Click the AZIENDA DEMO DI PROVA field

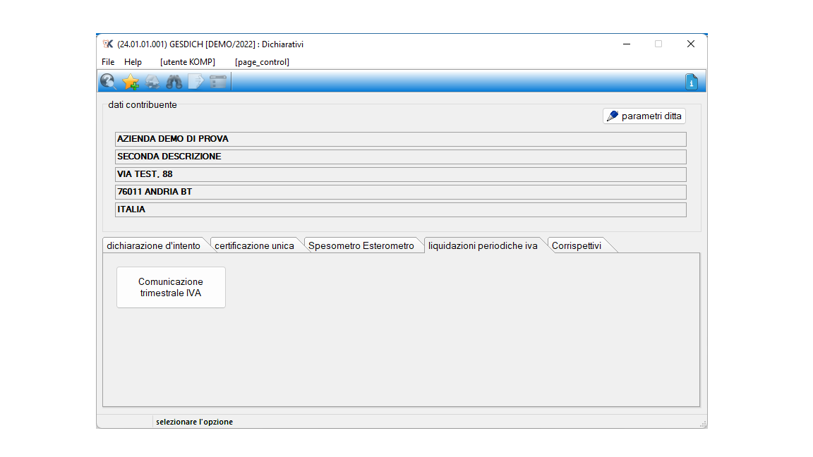[x=401, y=139]
